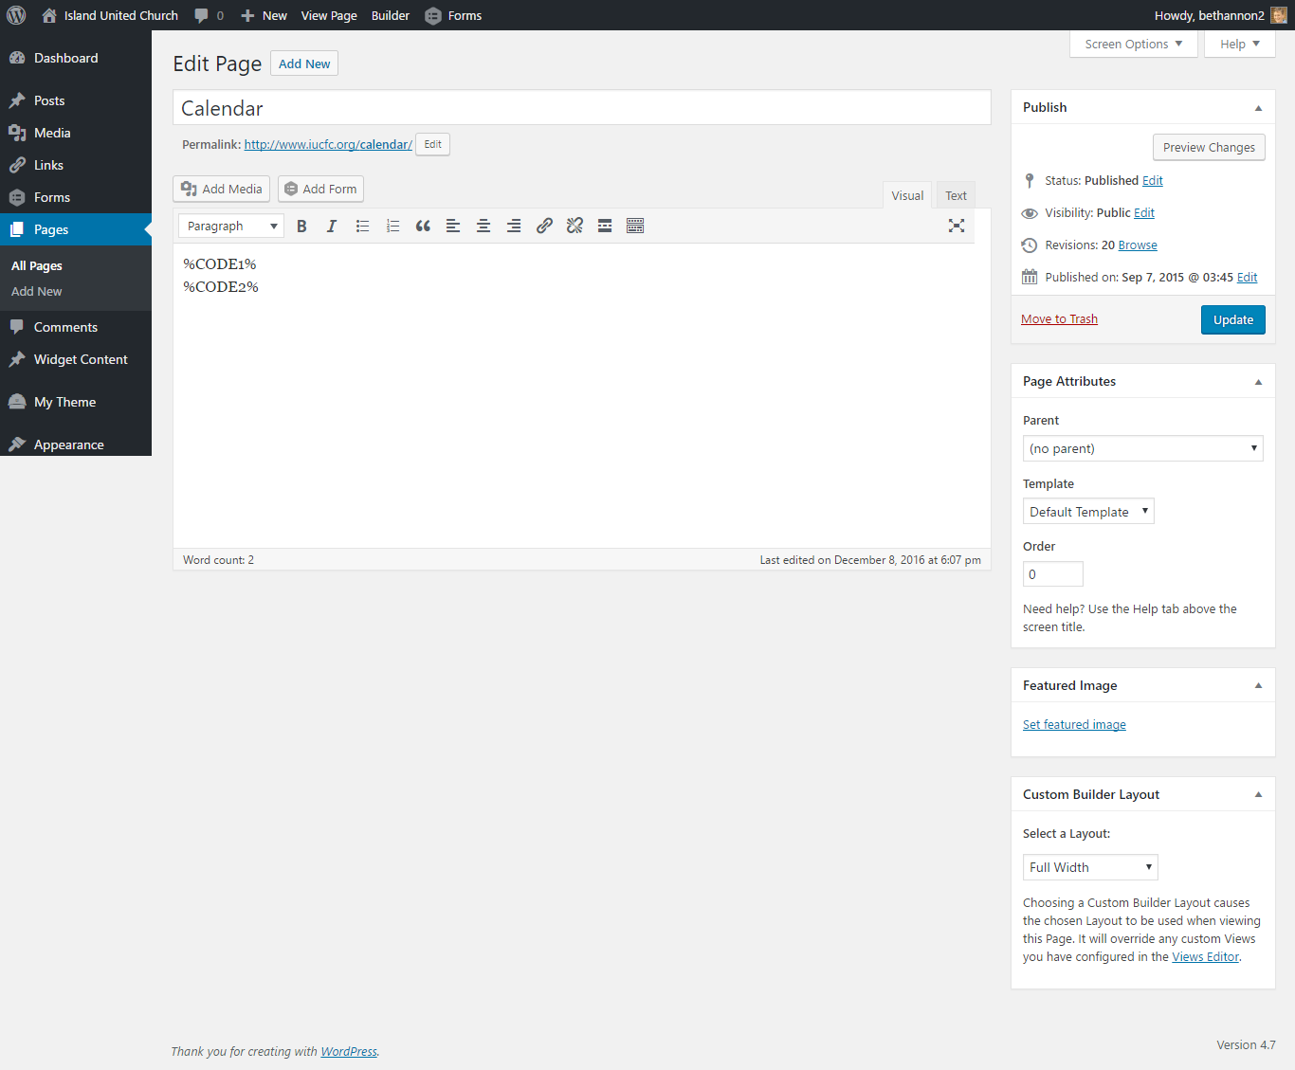The width and height of the screenshot is (1295, 1070).
Task: Align text left
Action: pyautogui.click(x=453, y=226)
